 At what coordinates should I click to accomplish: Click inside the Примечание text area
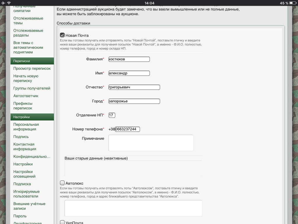[151, 143]
